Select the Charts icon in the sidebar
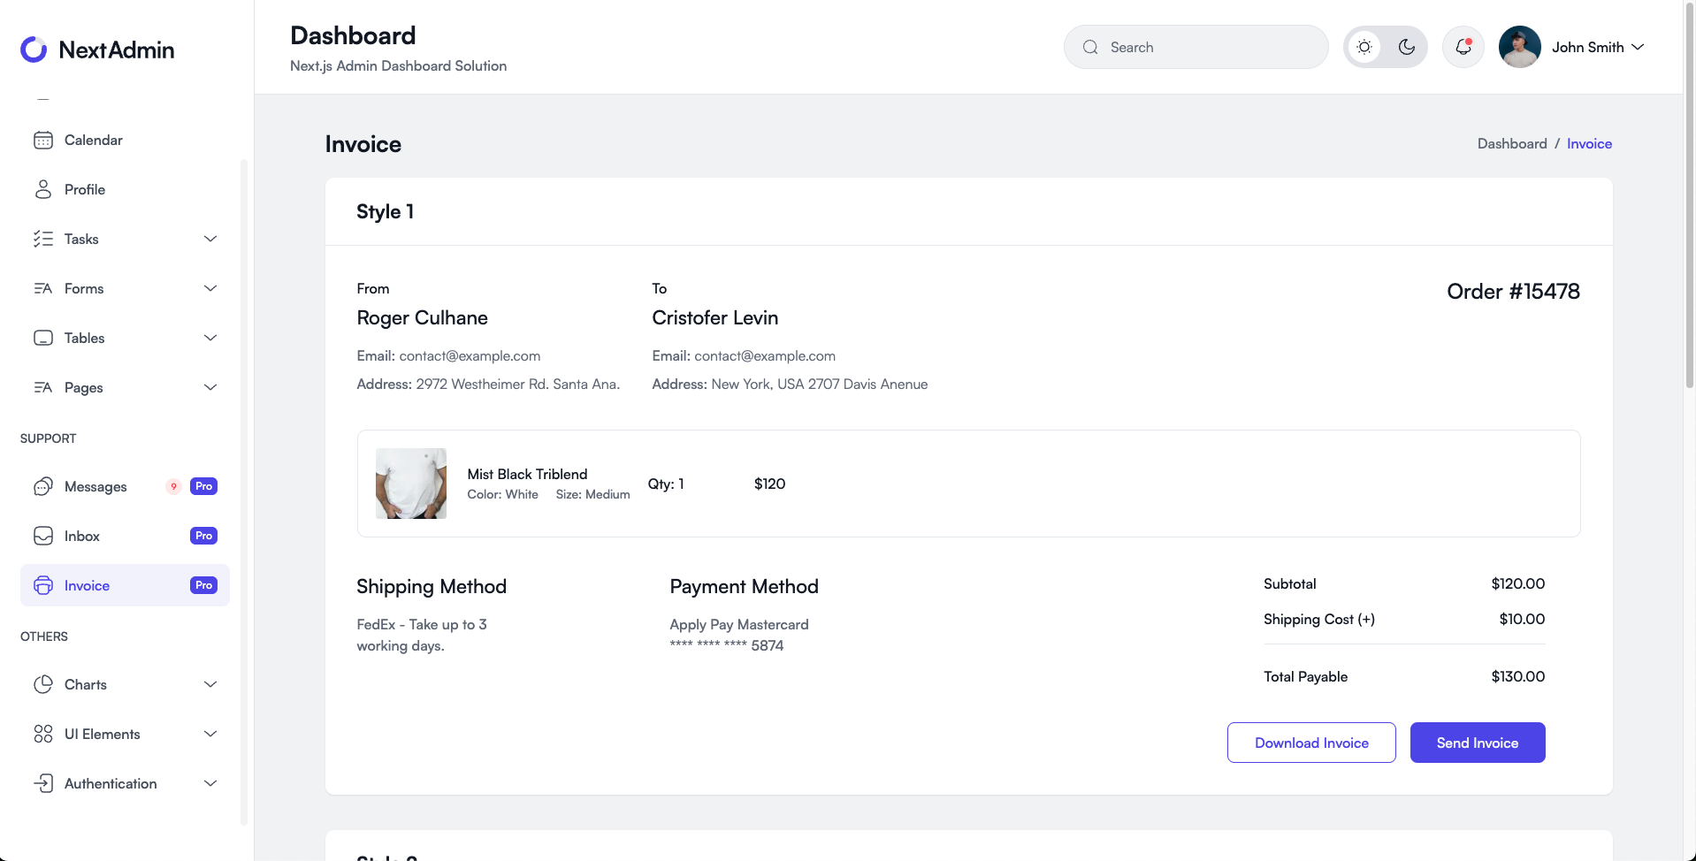1696x861 pixels. point(44,684)
